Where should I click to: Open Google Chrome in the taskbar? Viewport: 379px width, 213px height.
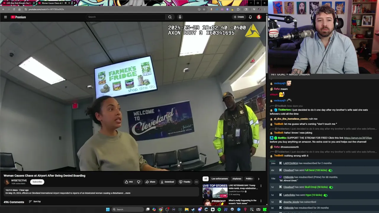pyautogui.click(x=160, y=209)
